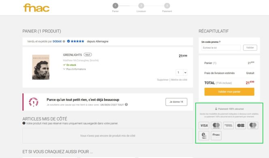269x158 pixels.
Task: Click info icon next to DODAX
Action: pos(64,41)
